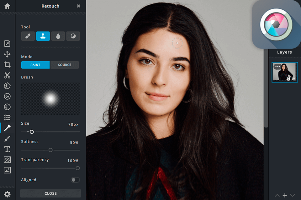Close the Retouch panel with X
301x200 pixels.
click(x=78, y=6)
